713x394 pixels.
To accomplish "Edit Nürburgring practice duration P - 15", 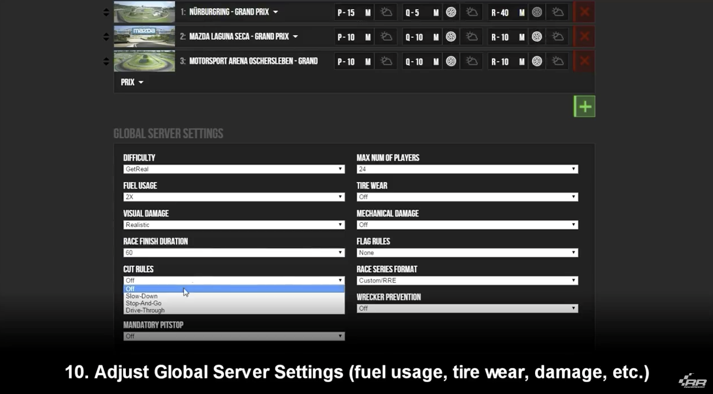I will [x=354, y=12].
